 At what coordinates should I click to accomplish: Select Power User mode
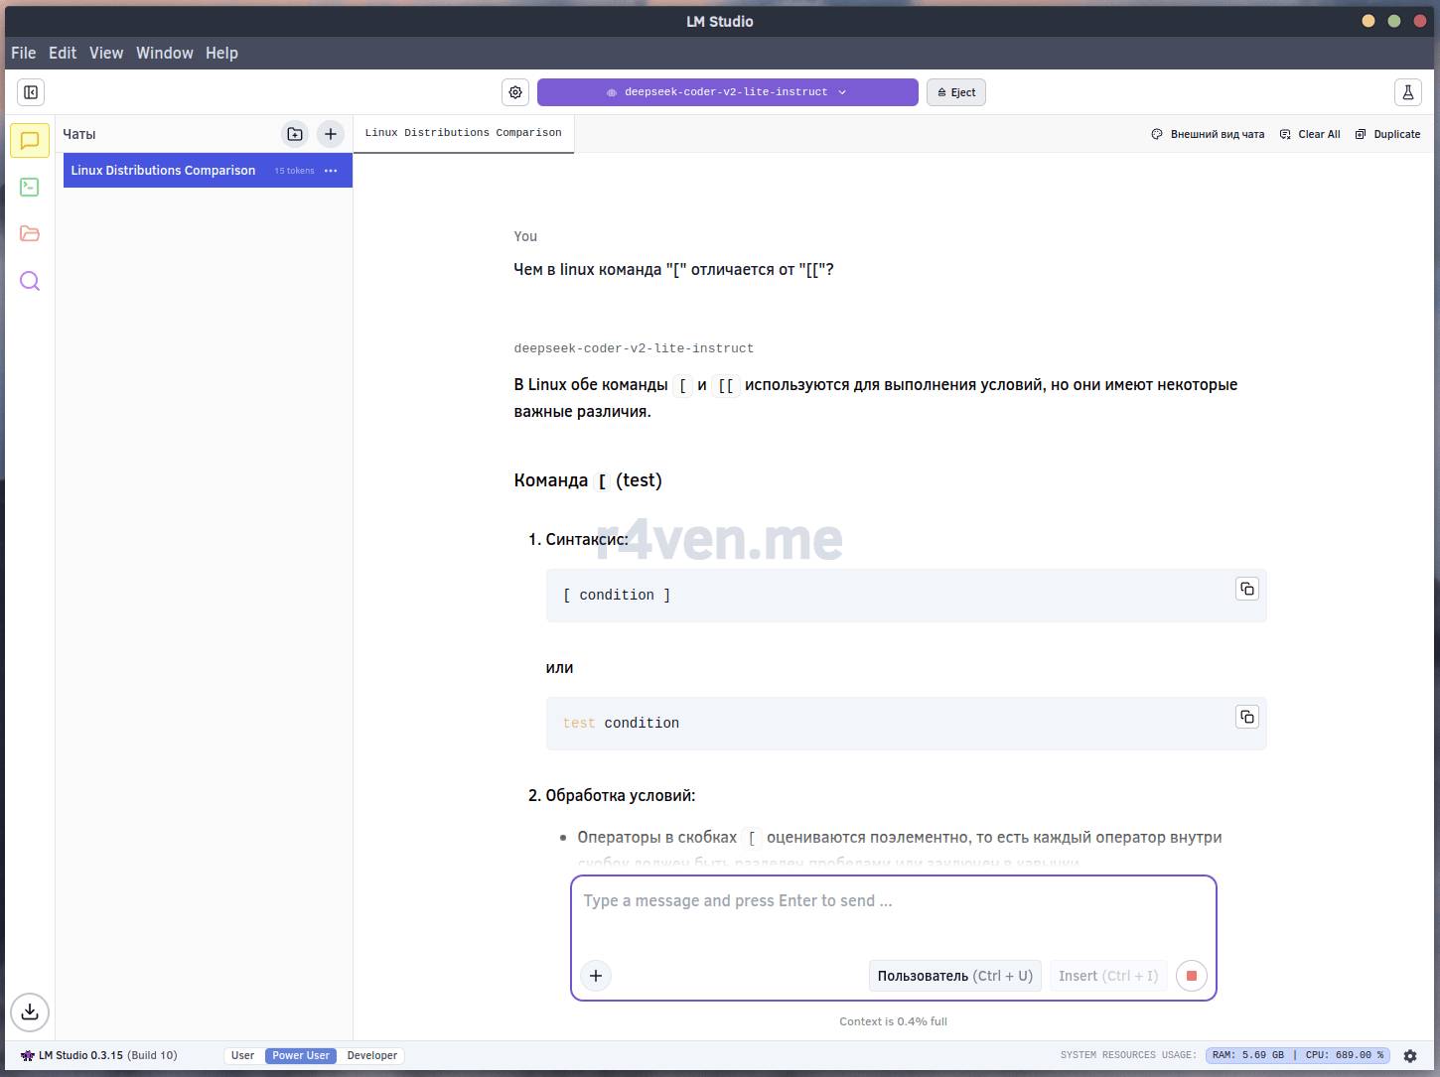click(301, 1055)
